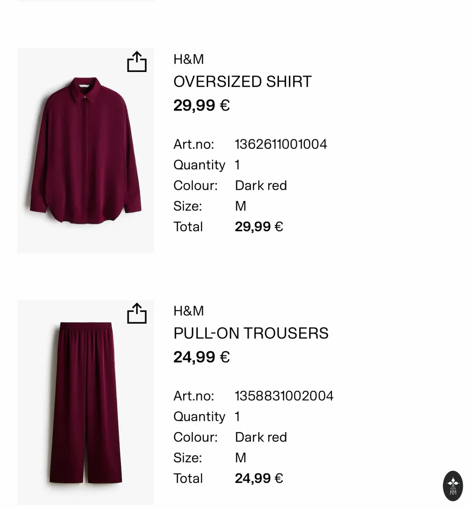Click the shirt's Total amount 29,99 €
This screenshot has width=470, height=508.
coord(259,227)
